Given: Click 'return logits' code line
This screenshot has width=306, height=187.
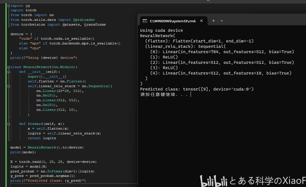Looking at the screenshot, I should coord(42,138).
